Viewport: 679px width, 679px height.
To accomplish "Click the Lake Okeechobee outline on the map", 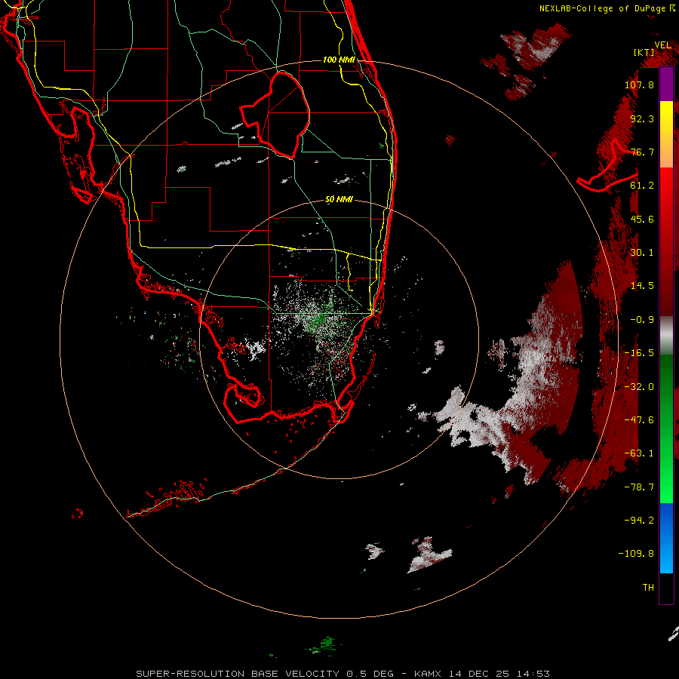I will click(275, 115).
